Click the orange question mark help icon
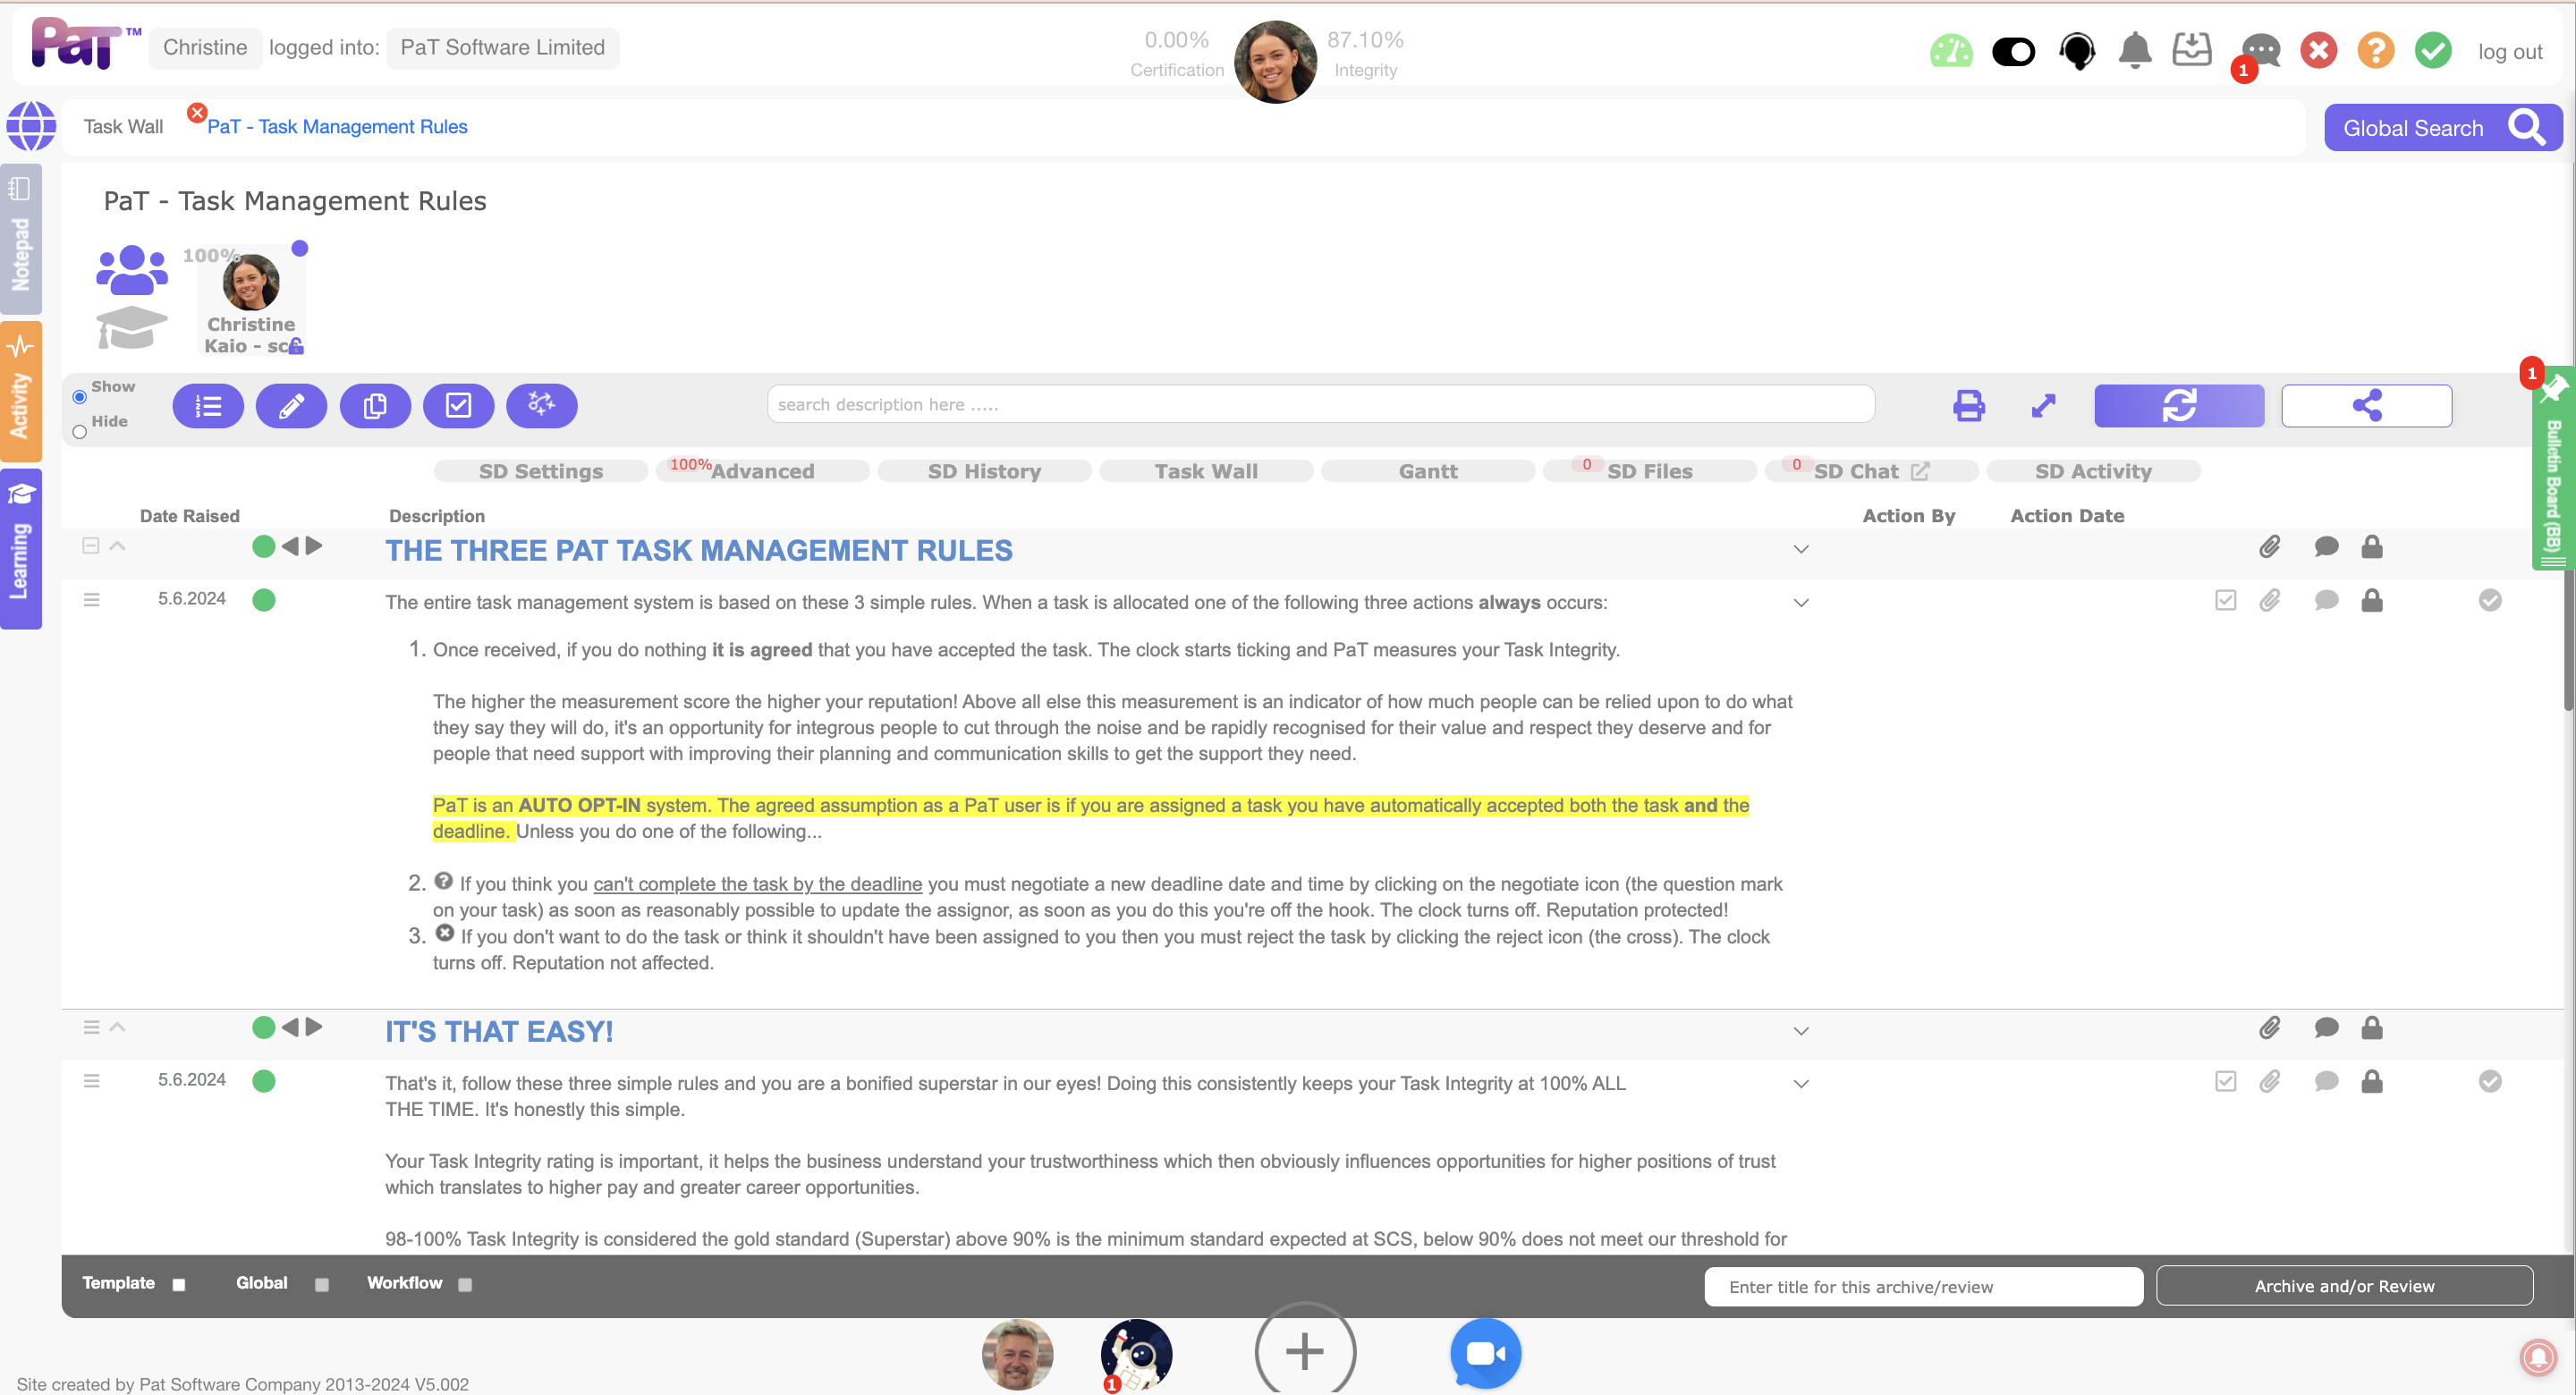The height and width of the screenshot is (1395, 2576). (x=2375, y=50)
